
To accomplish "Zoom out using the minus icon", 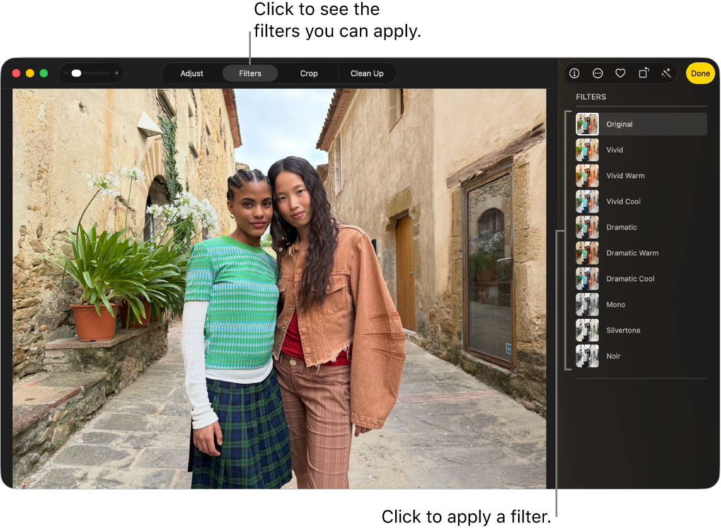I will pyautogui.click(x=65, y=73).
